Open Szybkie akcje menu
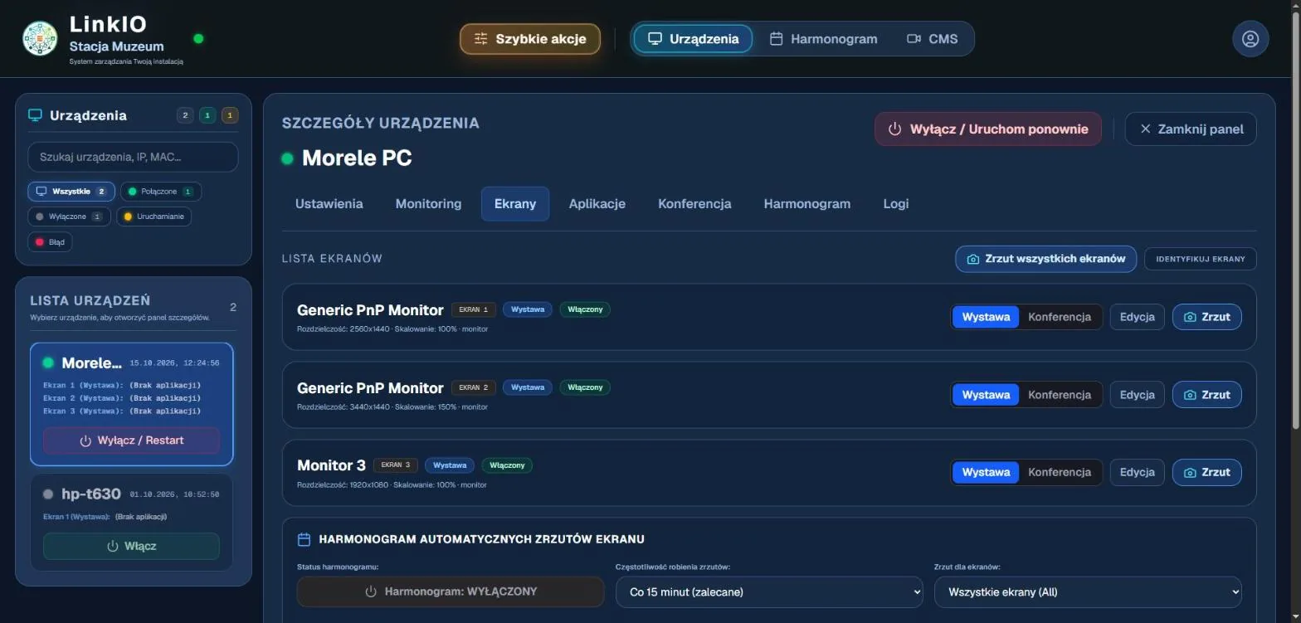This screenshot has height=623, width=1301. click(530, 39)
